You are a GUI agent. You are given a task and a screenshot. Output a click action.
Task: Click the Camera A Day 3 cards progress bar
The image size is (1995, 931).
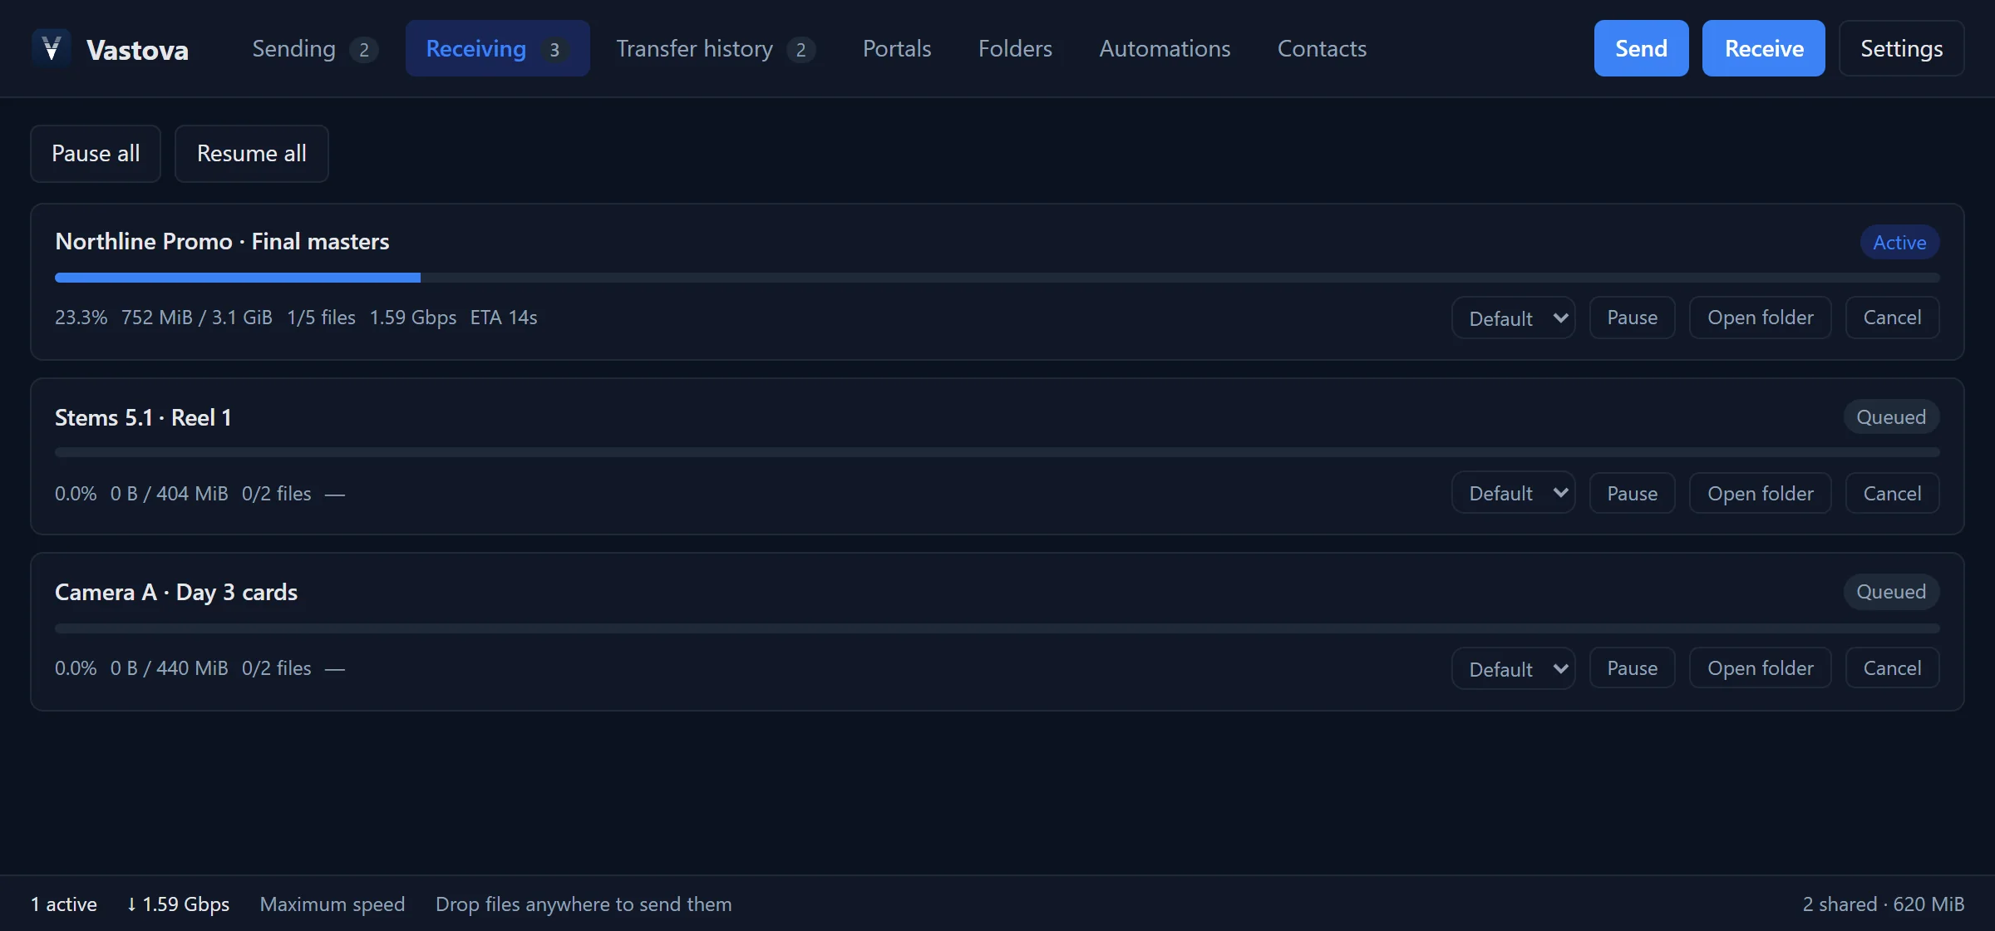(x=997, y=628)
